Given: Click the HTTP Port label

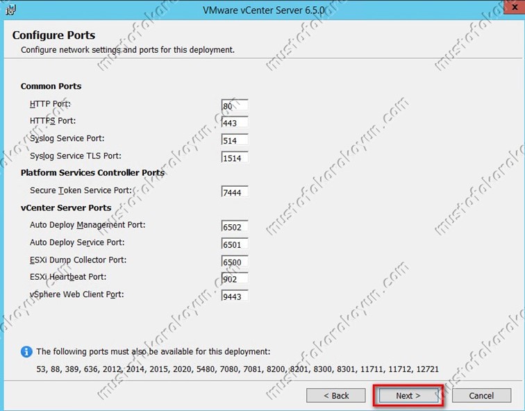Looking at the screenshot, I should click(50, 104).
